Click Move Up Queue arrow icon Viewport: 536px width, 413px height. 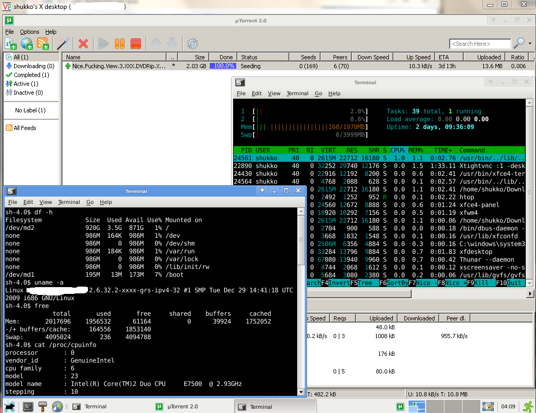pyautogui.click(x=156, y=43)
